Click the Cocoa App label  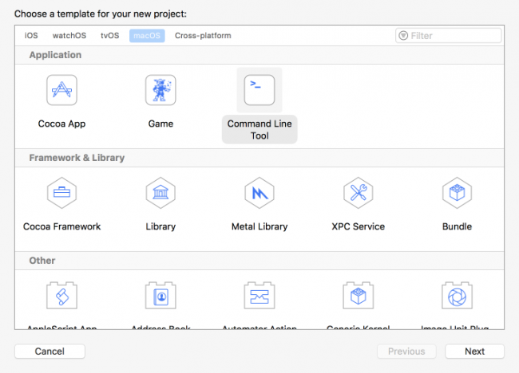(x=62, y=124)
